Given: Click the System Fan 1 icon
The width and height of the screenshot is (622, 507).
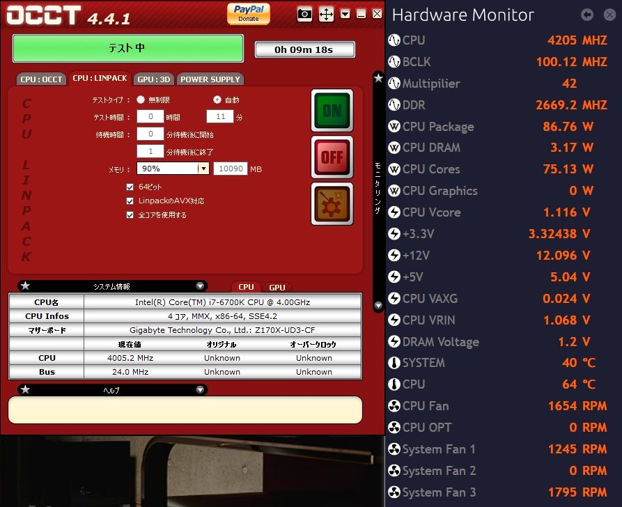Looking at the screenshot, I should click(x=394, y=449).
